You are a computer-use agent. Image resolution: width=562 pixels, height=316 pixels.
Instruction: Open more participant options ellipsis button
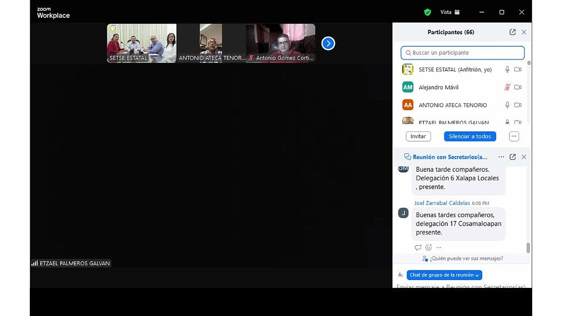(x=514, y=136)
